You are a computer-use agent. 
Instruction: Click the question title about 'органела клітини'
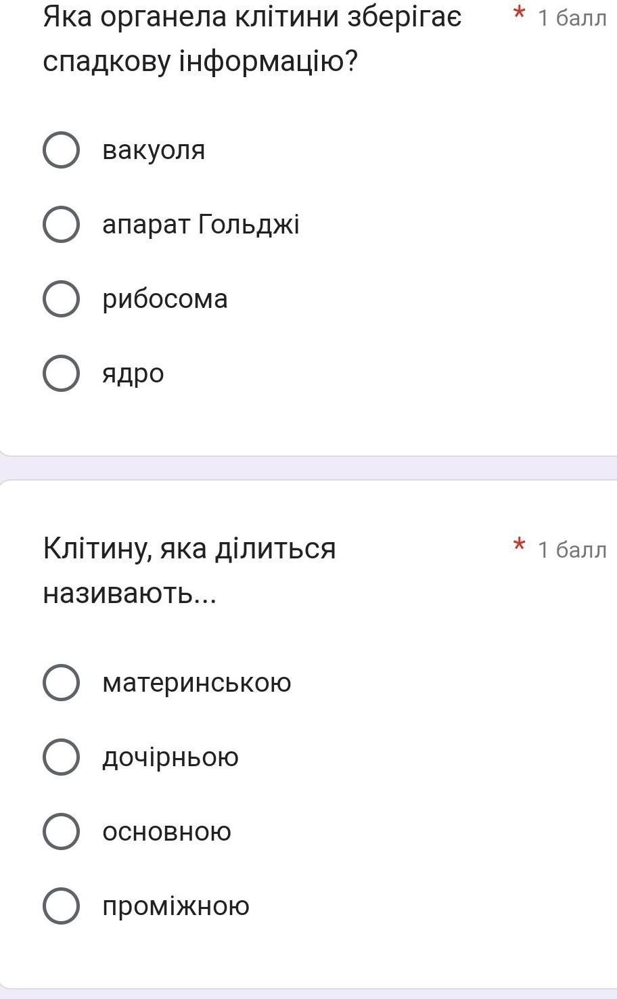click(252, 39)
